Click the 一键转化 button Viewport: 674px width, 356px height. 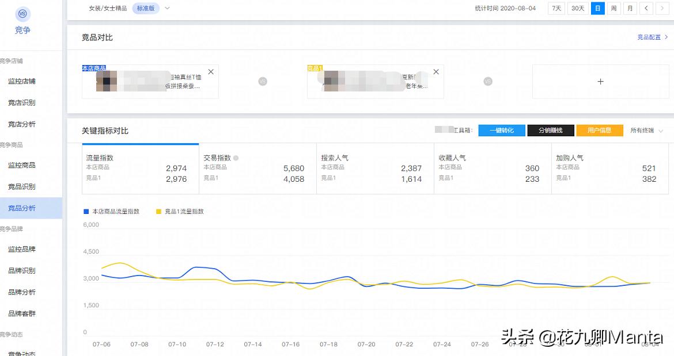[x=501, y=130]
